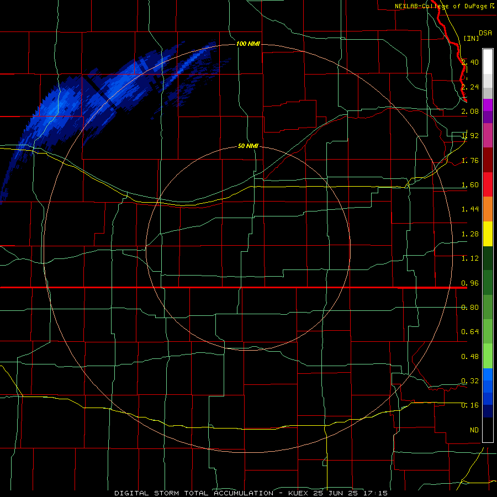This screenshot has width=497, height=497.
Task: Select the black ND legend swatch
Action: pos(488,430)
